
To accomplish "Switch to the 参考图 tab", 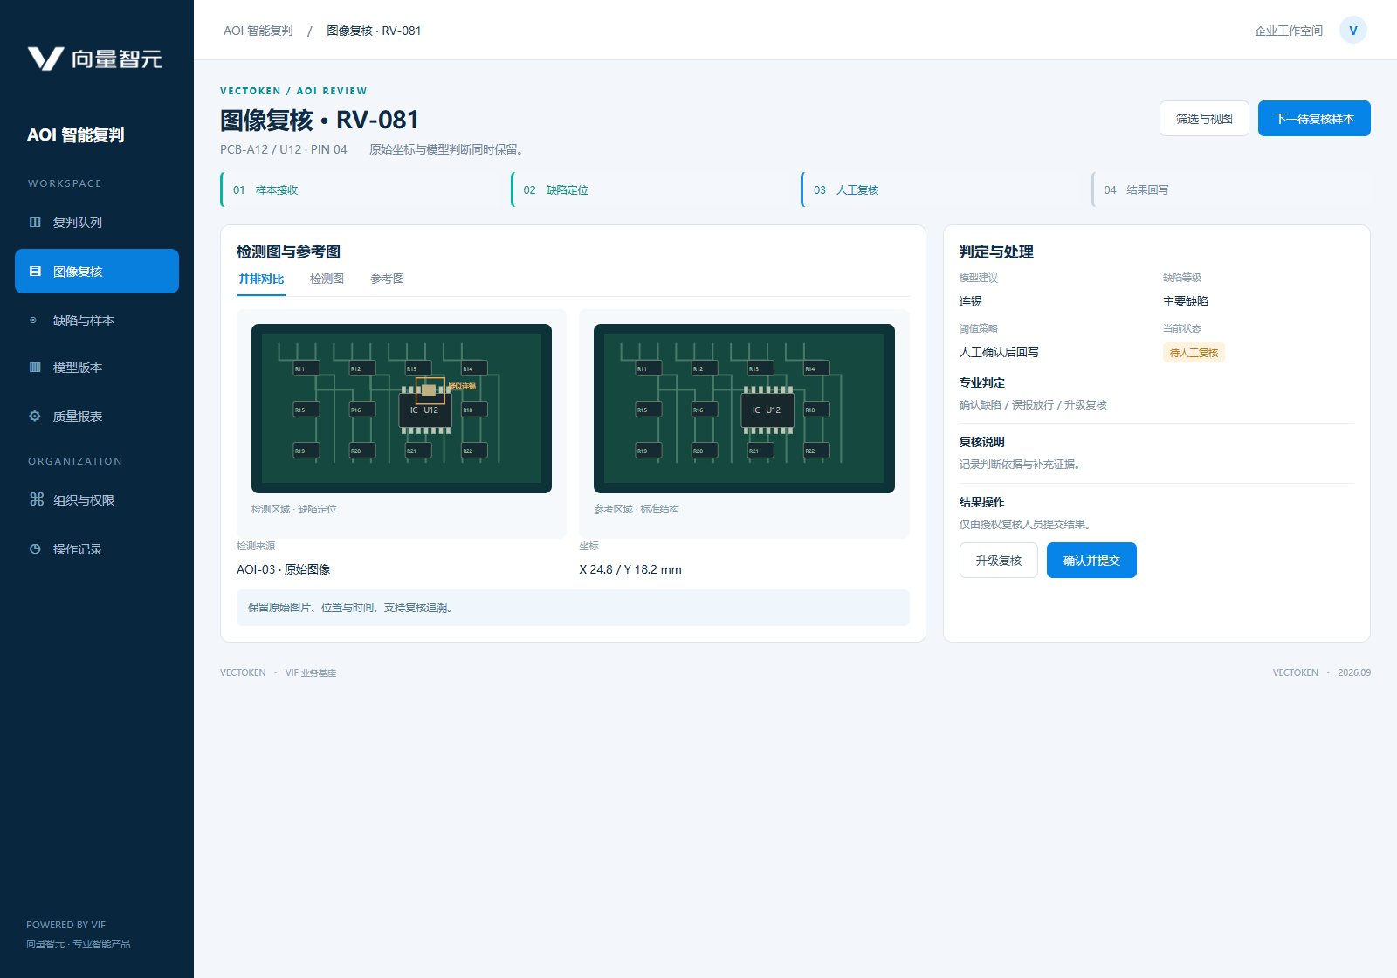I will (387, 279).
